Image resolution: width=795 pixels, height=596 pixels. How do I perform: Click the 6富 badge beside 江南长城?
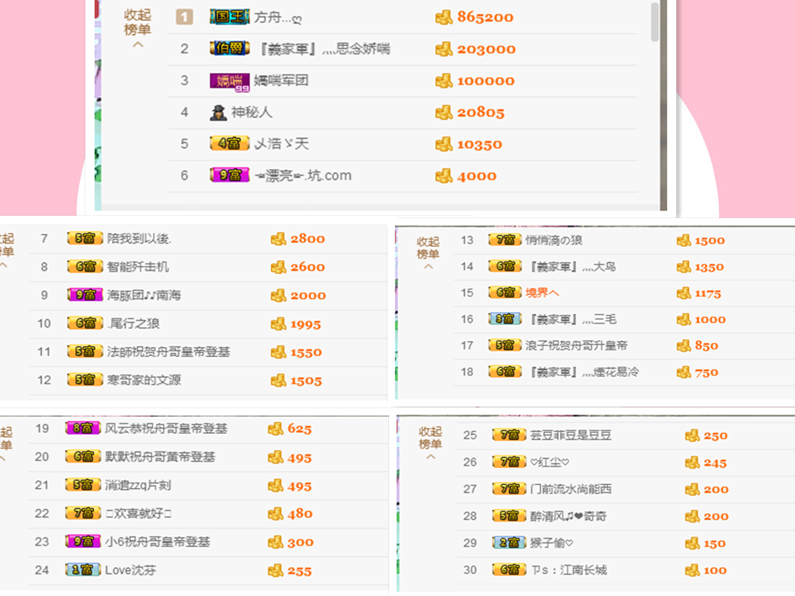tap(509, 570)
